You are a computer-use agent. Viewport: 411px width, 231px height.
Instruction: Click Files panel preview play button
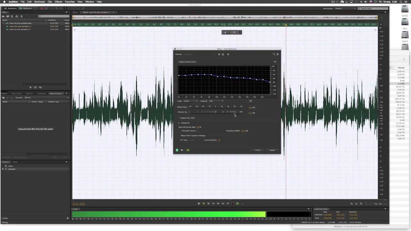click(x=31, y=87)
